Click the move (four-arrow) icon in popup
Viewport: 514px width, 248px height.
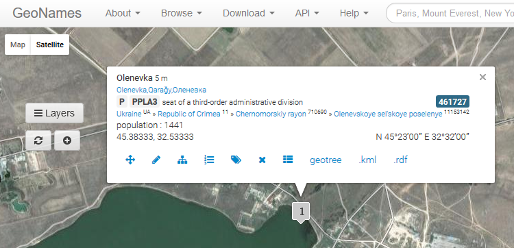pos(130,160)
